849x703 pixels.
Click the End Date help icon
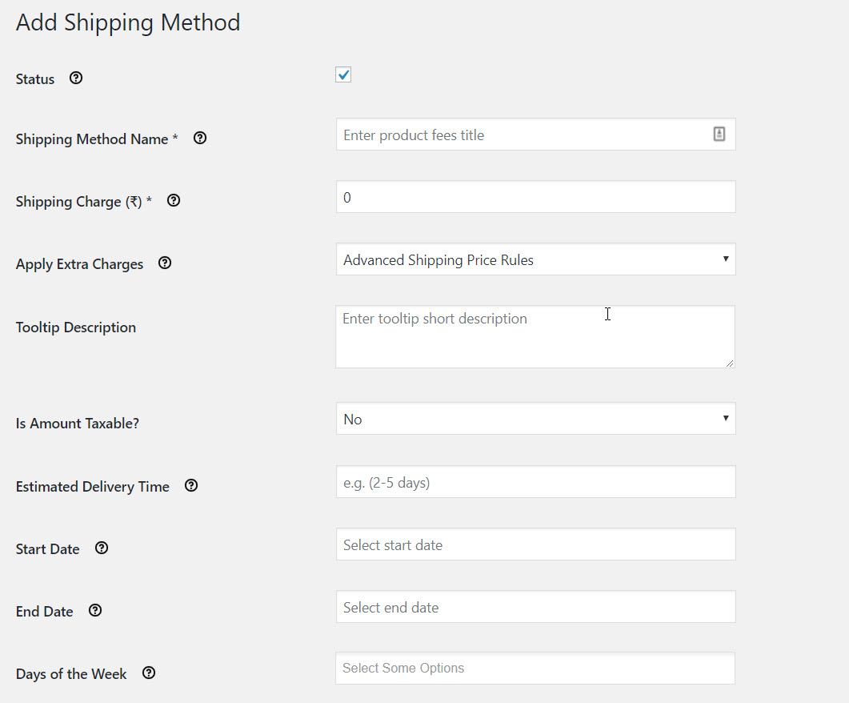tap(94, 610)
